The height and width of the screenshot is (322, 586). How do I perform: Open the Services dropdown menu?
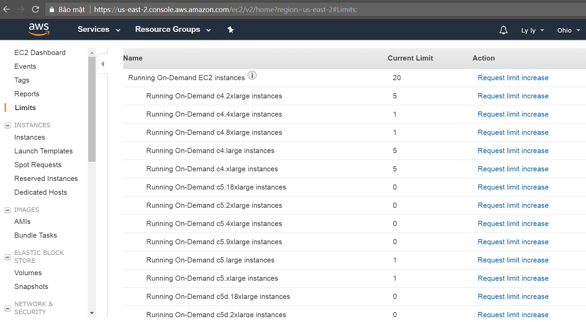[x=99, y=30]
